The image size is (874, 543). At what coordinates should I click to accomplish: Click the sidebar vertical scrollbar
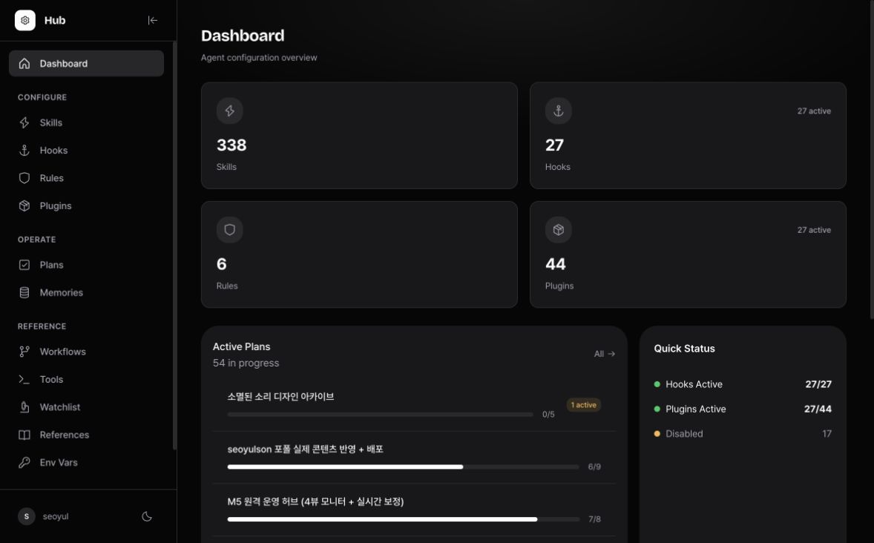[174, 246]
